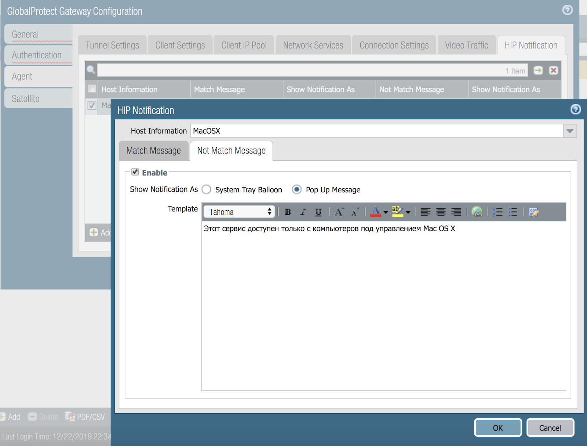Cancel the HIP Notification dialog
587x446 pixels.
[550, 428]
